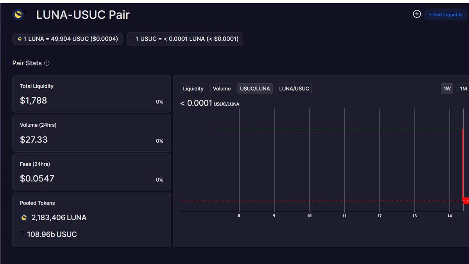Select the USUC/LUNA chart tab
Viewport: 469px width, 264px height.
coord(255,89)
